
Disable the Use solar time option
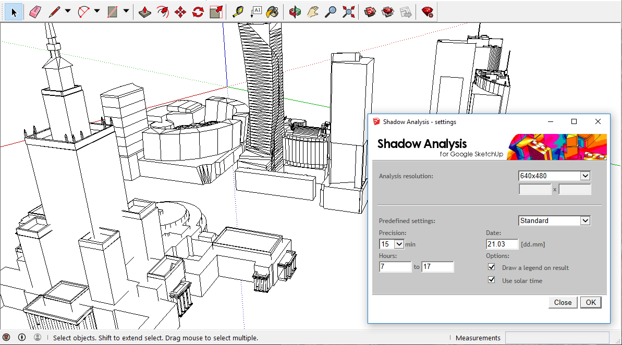[x=491, y=279]
